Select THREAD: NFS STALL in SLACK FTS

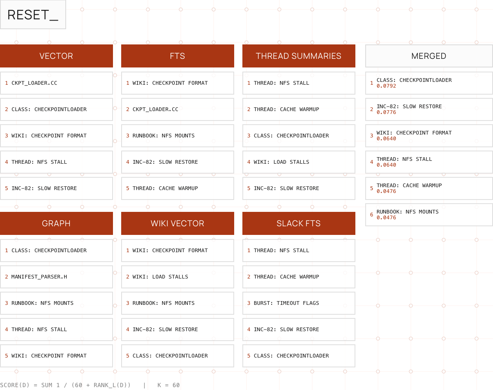[x=299, y=251]
